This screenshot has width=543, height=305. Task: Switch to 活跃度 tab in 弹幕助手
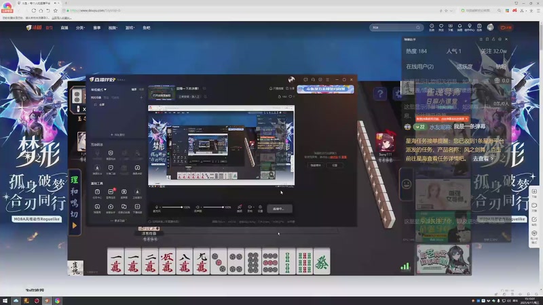pos(464,66)
